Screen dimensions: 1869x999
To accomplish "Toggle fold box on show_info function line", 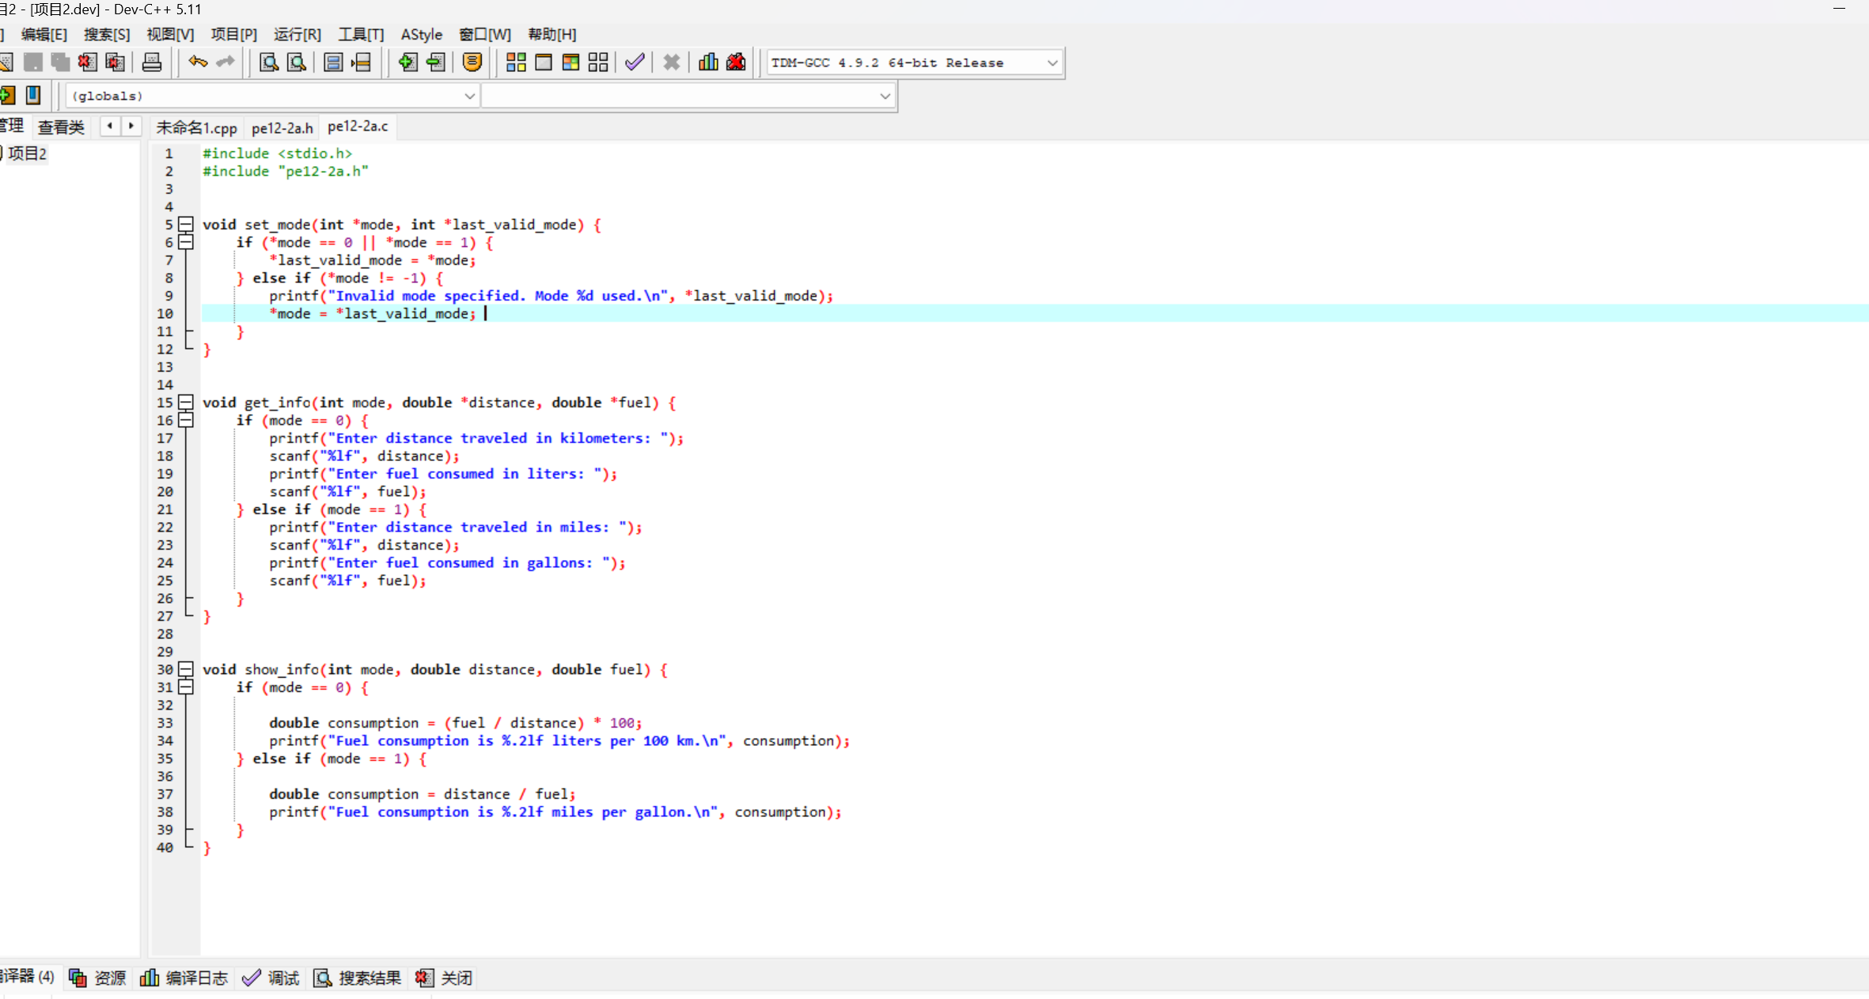I will (x=186, y=669).
